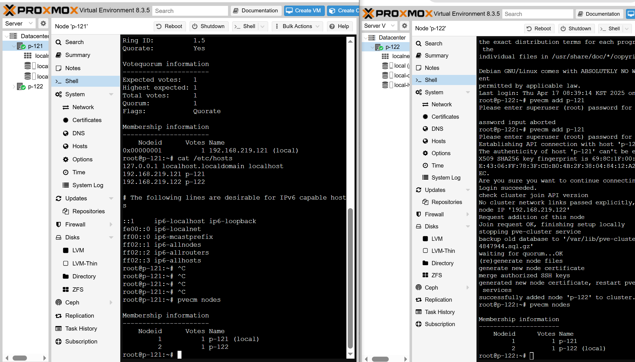Viewport: 635px width, 362px height.
Task: Click the Create VM button
Action: (304, 11)
